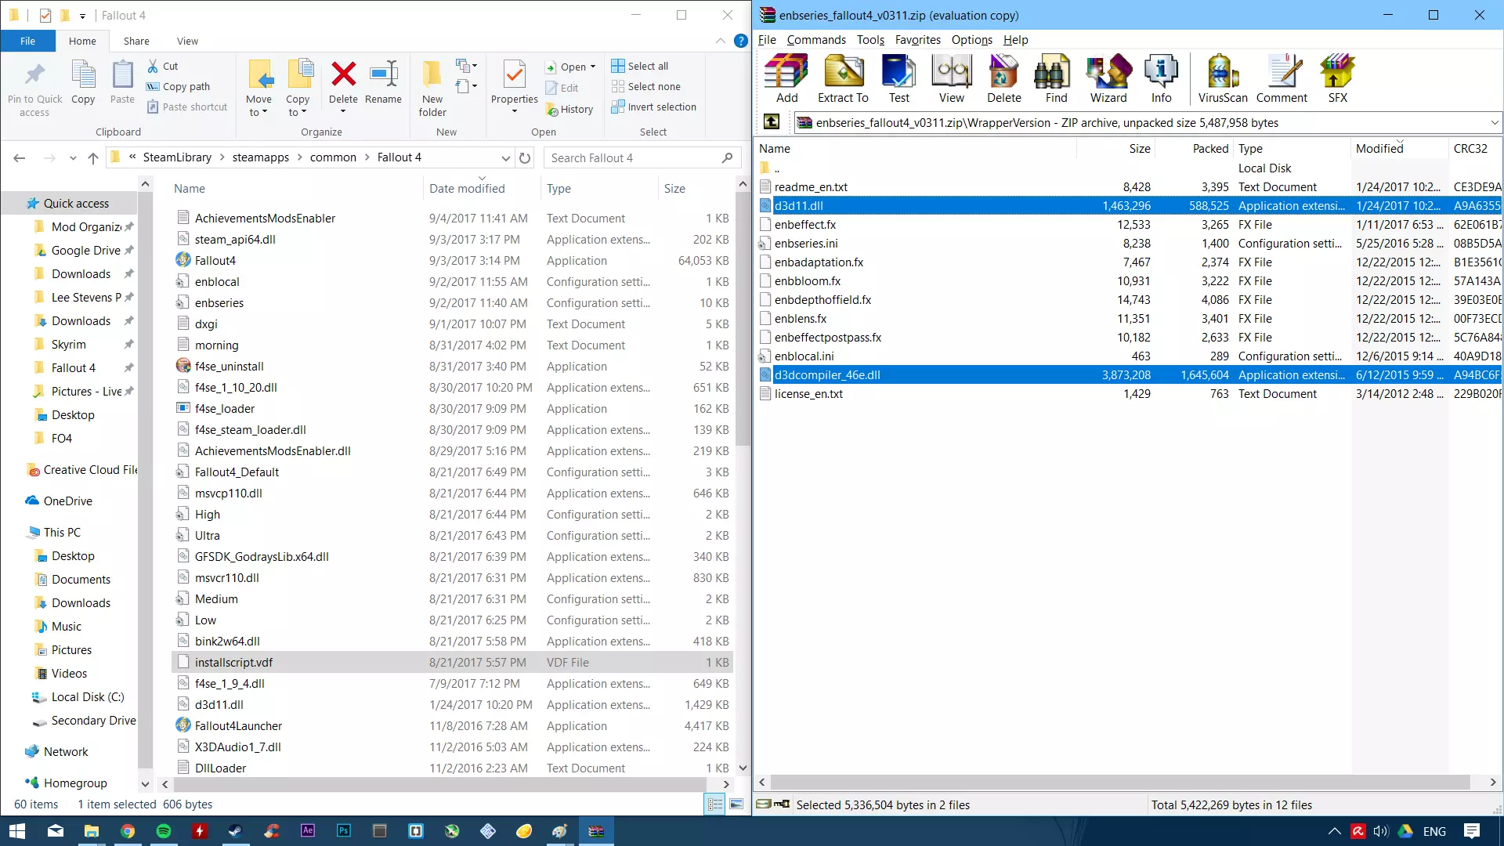
Task: Switch to large icons view toggle
Action: [736, 804]
